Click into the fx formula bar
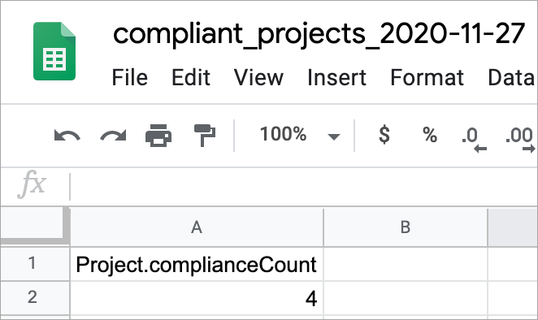The width and height of the screenshot is (538, 320). point(304,187)
